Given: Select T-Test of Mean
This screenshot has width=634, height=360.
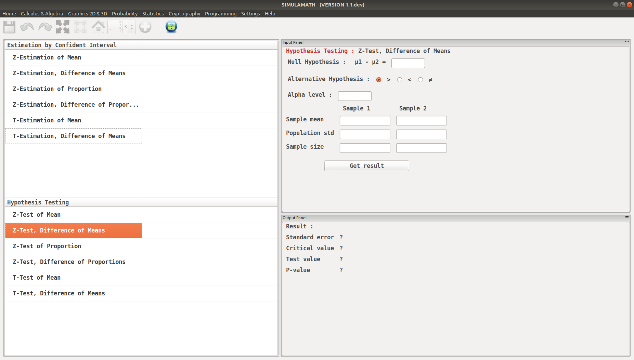Looking at the screenshot, I should 74,278.
